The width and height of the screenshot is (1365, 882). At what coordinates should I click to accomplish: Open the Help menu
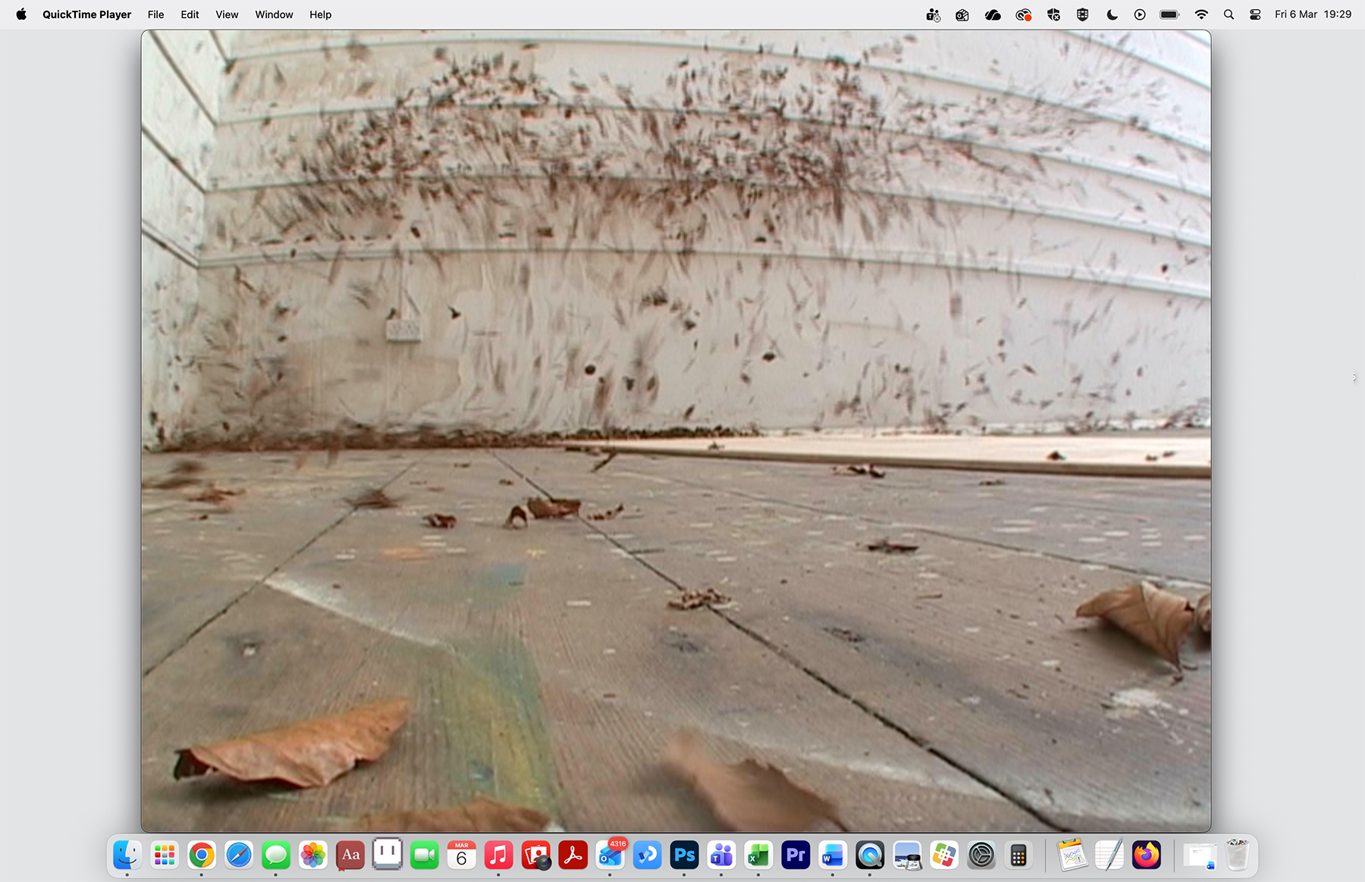point(320,14)
